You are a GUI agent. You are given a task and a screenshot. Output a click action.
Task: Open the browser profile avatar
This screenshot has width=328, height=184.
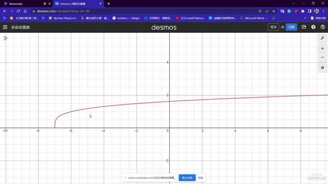click(316, 11)
